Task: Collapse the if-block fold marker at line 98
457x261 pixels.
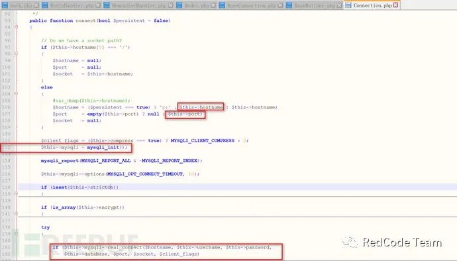Action: (x=17, y=54)
